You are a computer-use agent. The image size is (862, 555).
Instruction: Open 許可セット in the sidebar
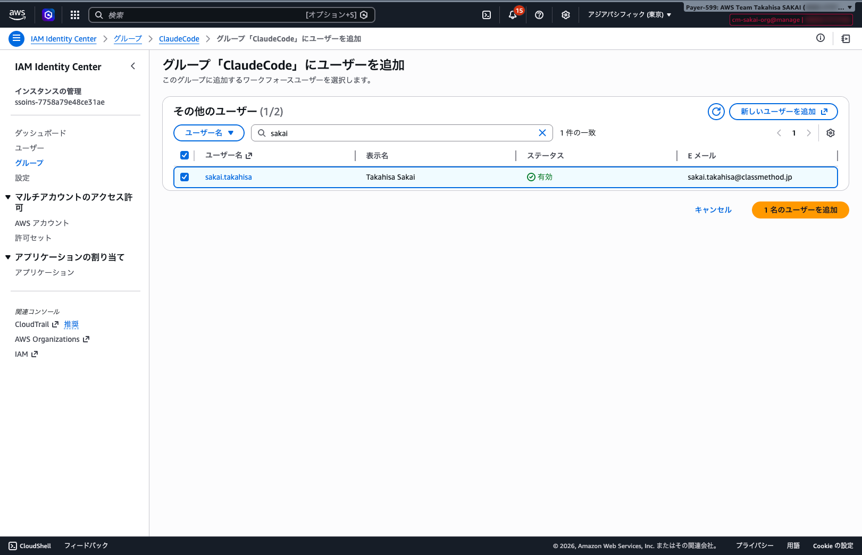tap(33, 238)
